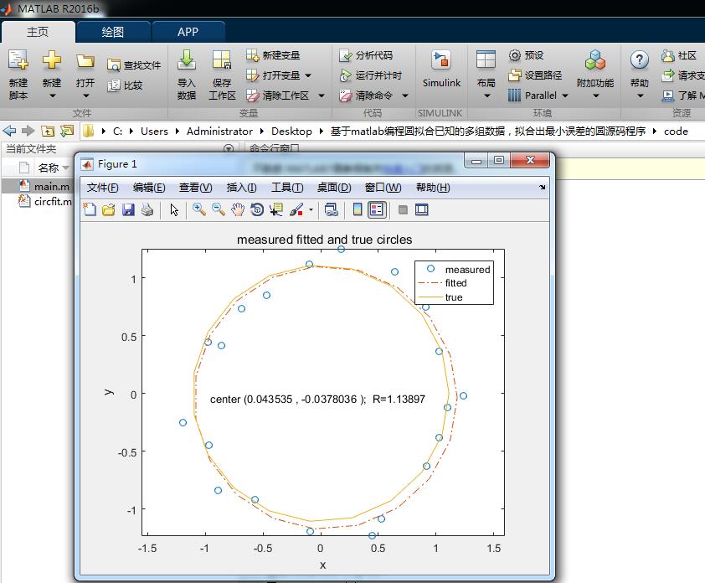Expand the Parallel dropdown

(x=565, y=95)
